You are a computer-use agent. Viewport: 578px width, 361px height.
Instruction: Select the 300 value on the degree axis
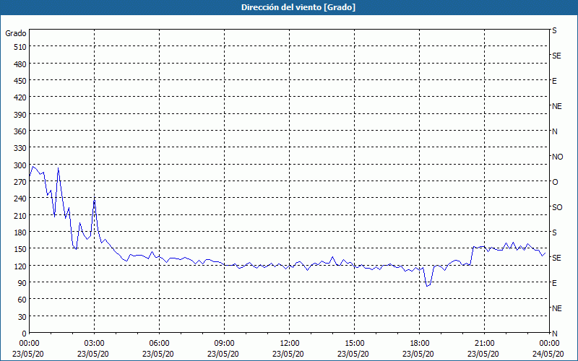pos(20,165)
